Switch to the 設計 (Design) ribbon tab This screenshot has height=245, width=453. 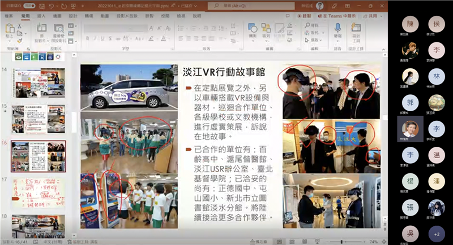click(74, 17)
